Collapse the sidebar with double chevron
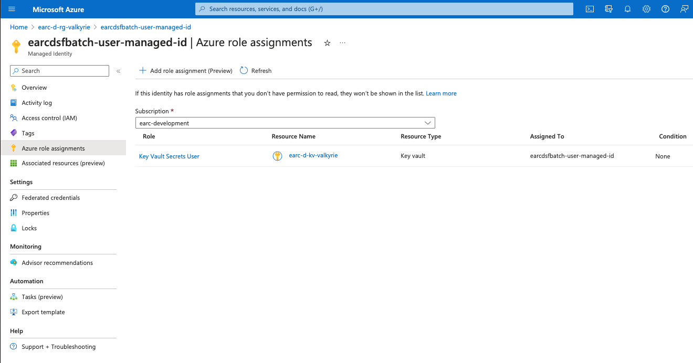693x363 pixels. [x=119, y=71]
